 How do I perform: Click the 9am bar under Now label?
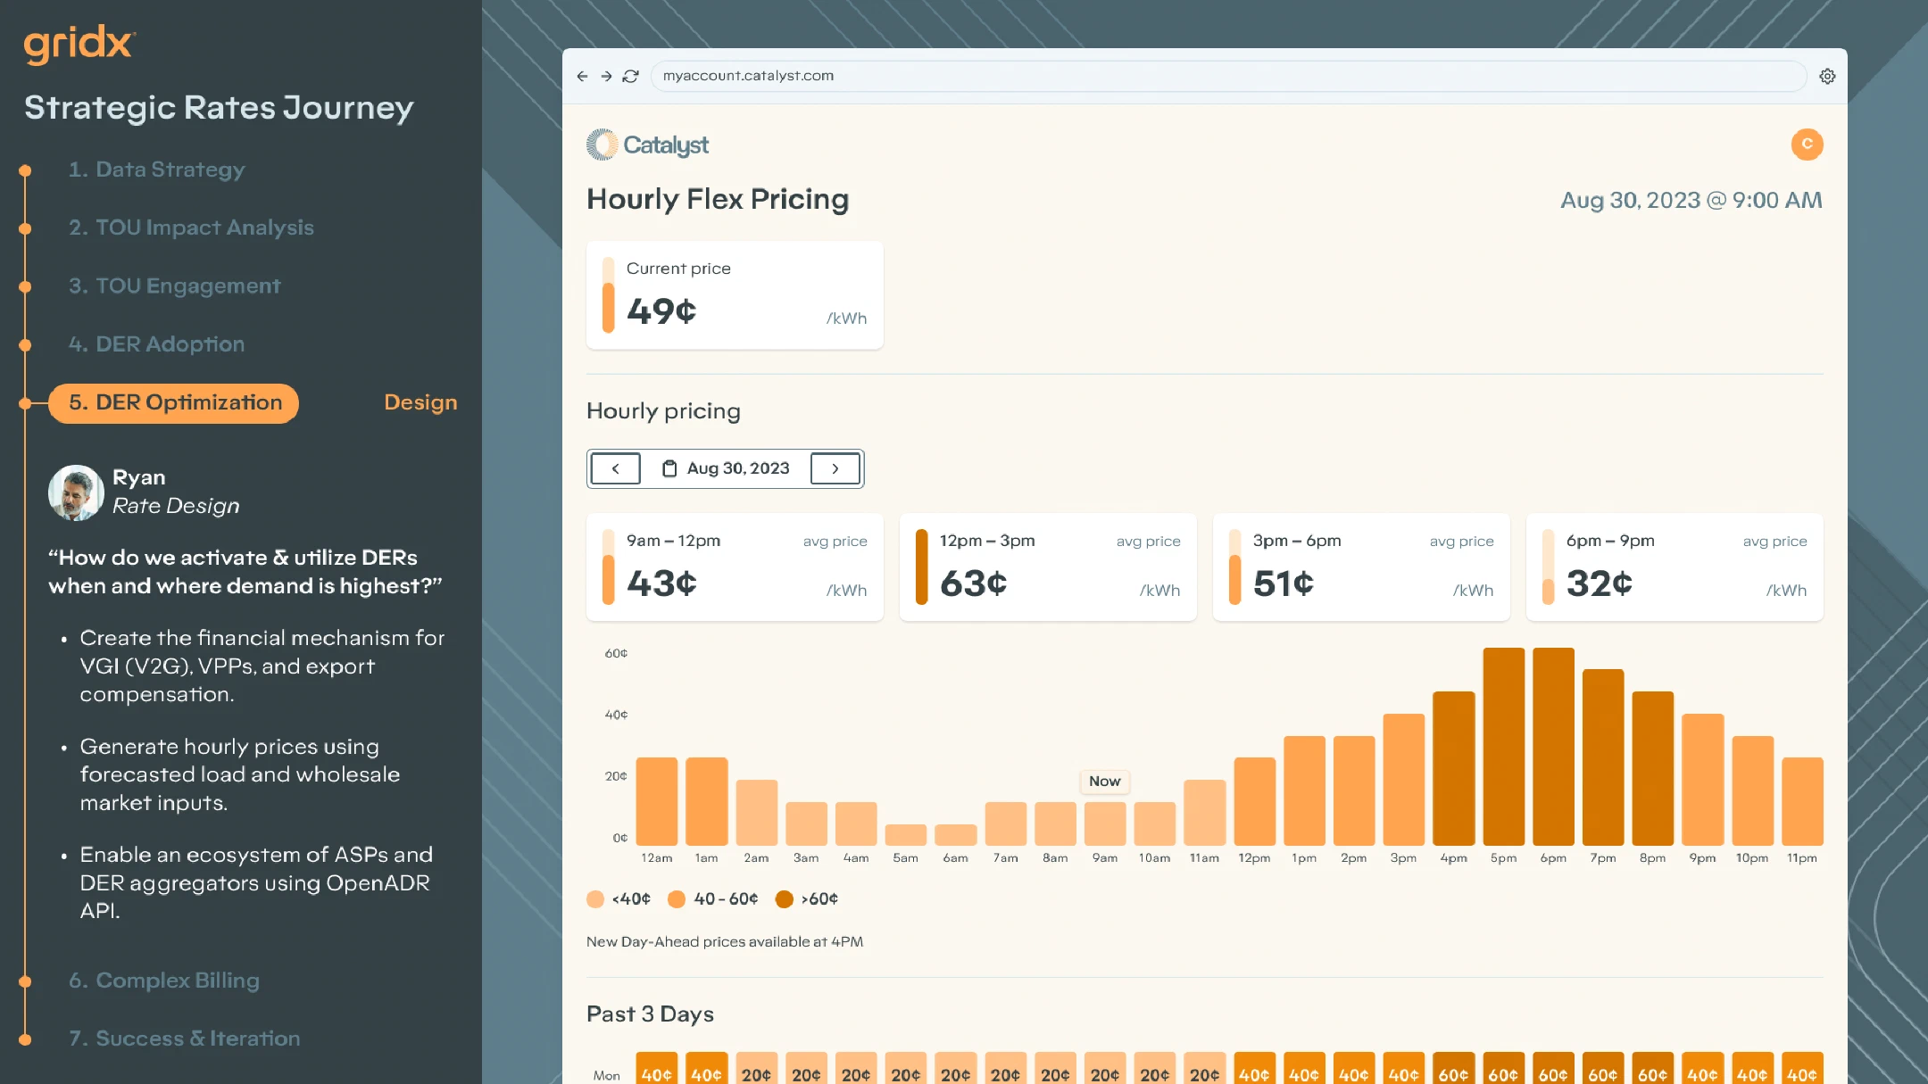pyautogui.click(x=1105, y=823)
